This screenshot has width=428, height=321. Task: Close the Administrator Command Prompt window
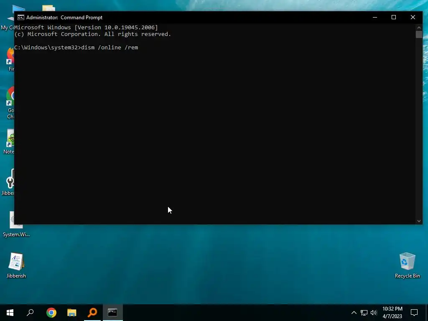coord(413,17)
